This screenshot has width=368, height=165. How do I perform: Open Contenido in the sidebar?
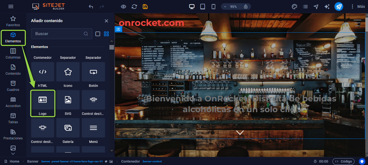13,70
